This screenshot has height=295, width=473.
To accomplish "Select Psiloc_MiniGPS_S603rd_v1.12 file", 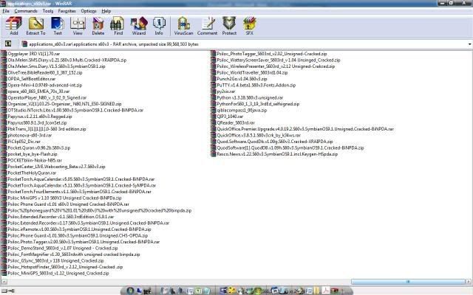I will tap(55, 274).
